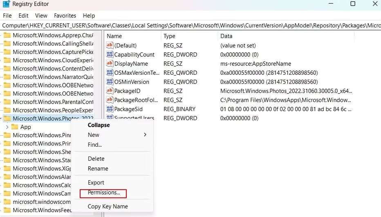Open the File menu

coord(7,16)
